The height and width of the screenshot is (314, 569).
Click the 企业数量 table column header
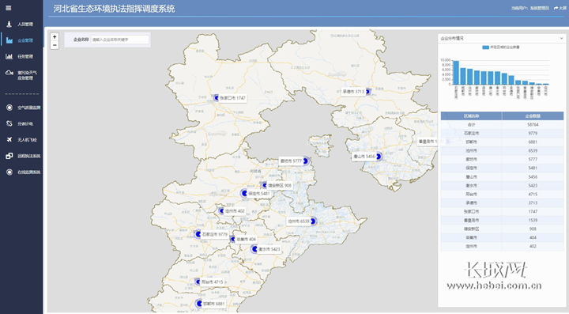click(533, 115)
